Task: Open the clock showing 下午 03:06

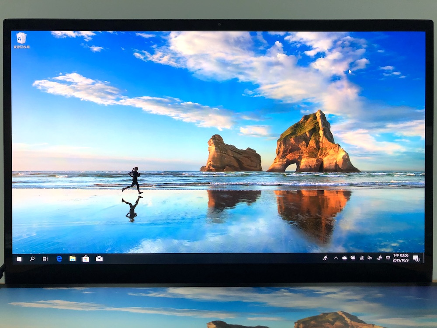Action: pos(400,258)
